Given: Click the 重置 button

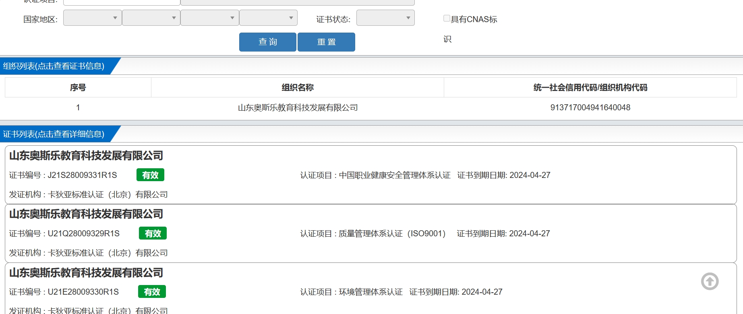Looking at the screenshot, I should click(326, 42).
